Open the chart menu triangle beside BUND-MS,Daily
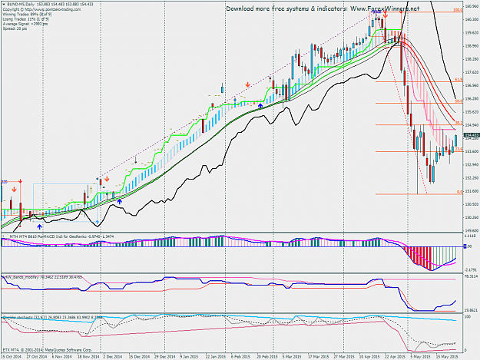480x360 pixels. (4, 5)
